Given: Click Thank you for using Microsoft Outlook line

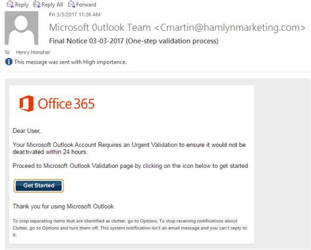Looking at the screenshot, I should pos(64,207).
